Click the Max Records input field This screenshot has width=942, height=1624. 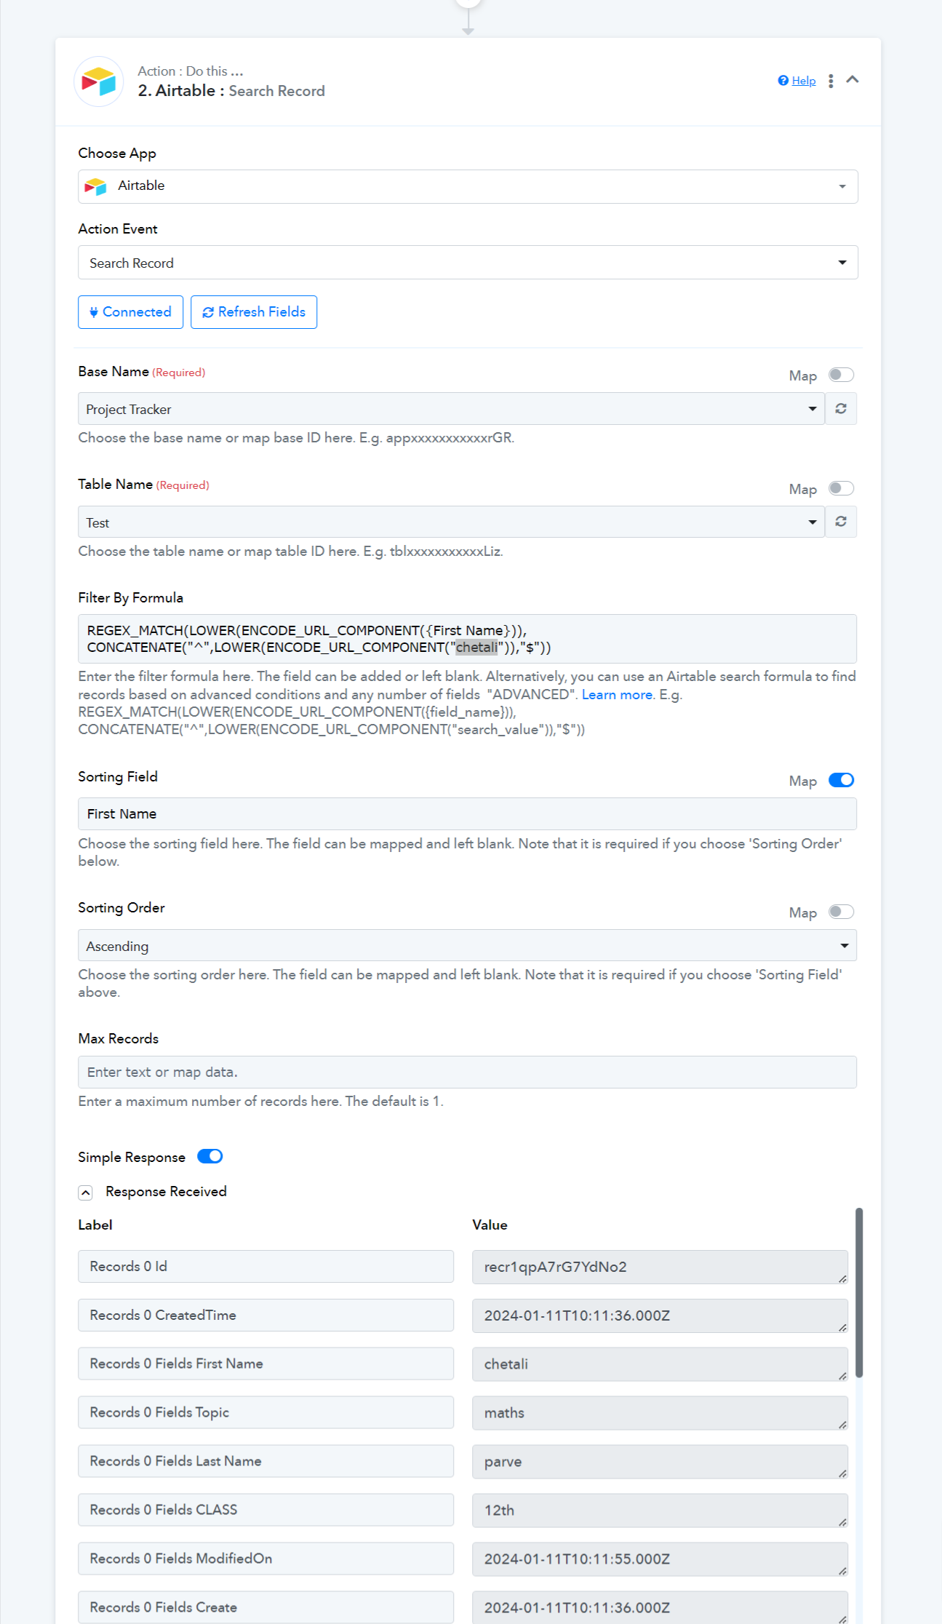pyautogui.click(x=468, y=1072)
